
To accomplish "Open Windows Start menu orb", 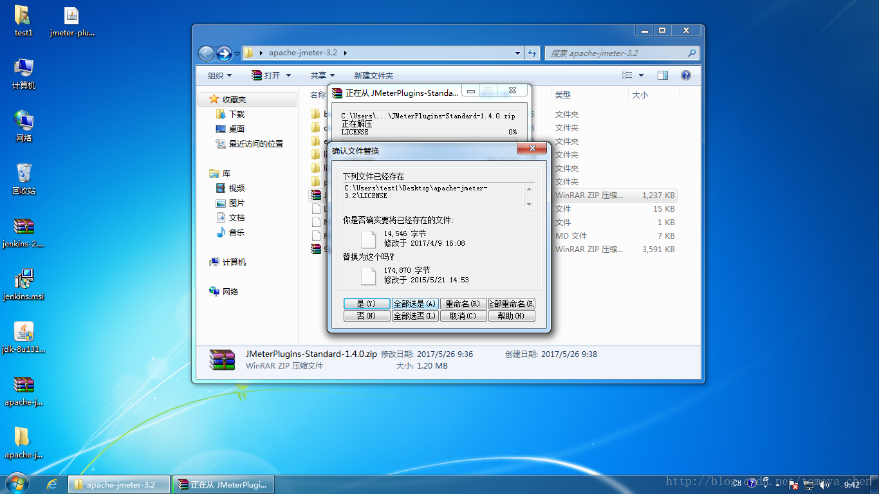I will (x=16, y=484).
